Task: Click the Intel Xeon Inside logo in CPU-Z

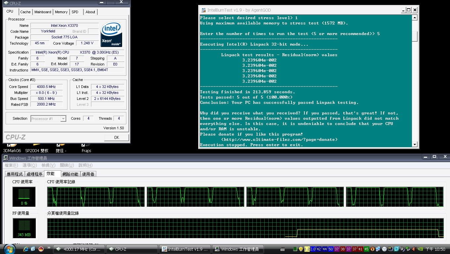Action: (111, 34)
